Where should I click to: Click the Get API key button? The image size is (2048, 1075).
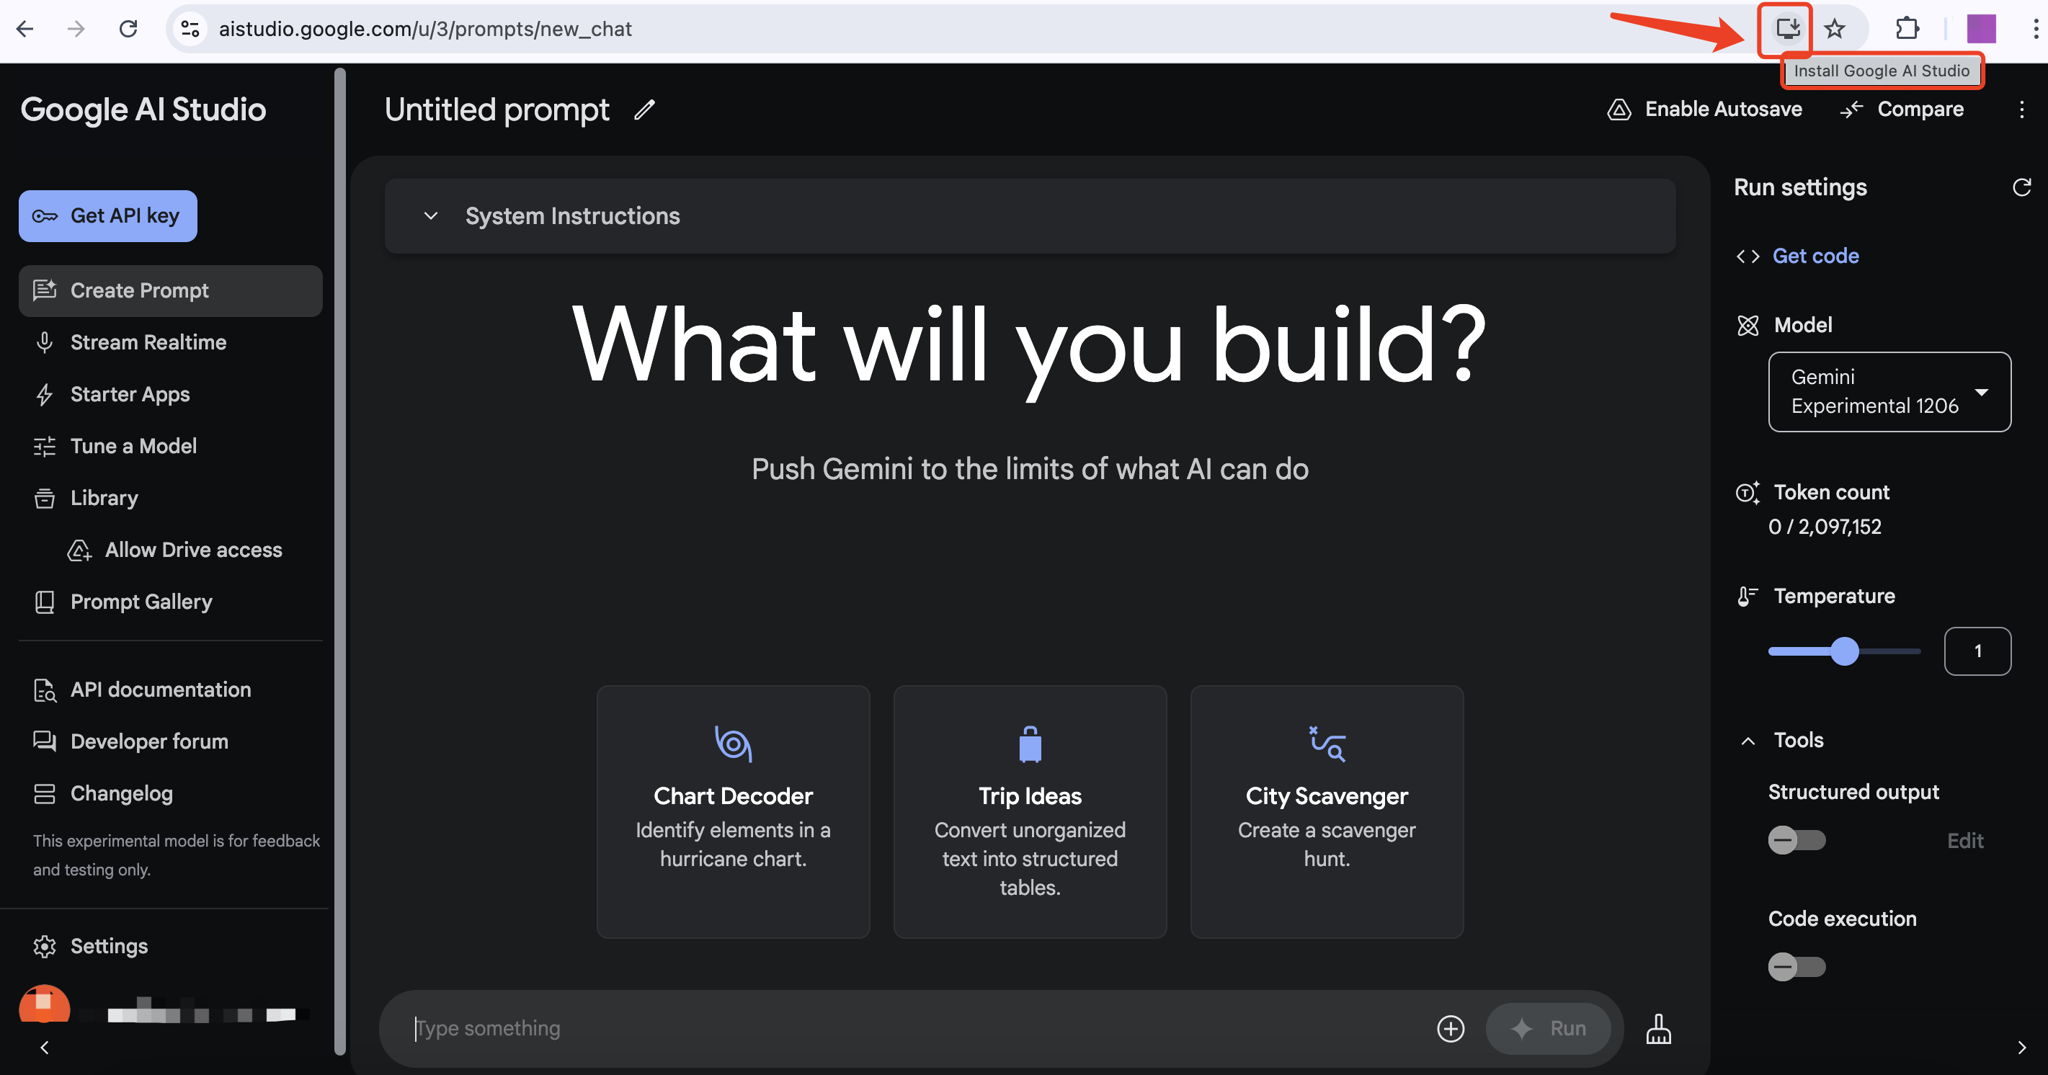pos(108,216)
